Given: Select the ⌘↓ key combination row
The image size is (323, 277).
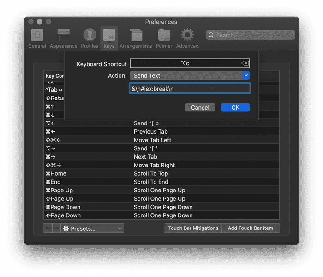Looking at the screenshot, I should [x=54, y=115].
